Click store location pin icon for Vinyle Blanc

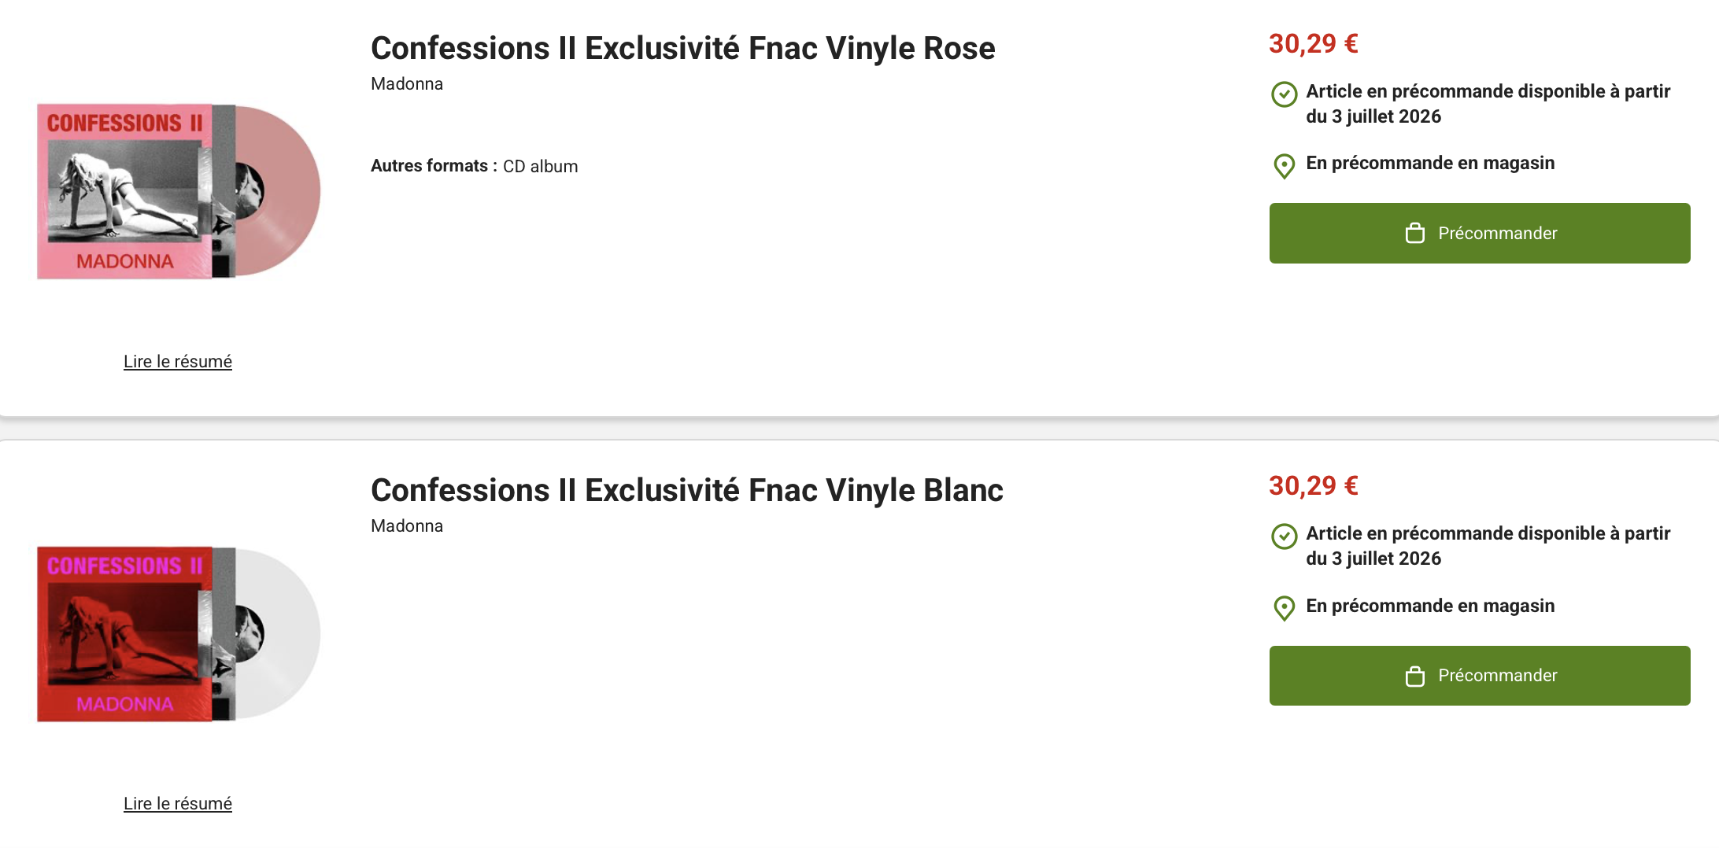tap(1284, 608)
